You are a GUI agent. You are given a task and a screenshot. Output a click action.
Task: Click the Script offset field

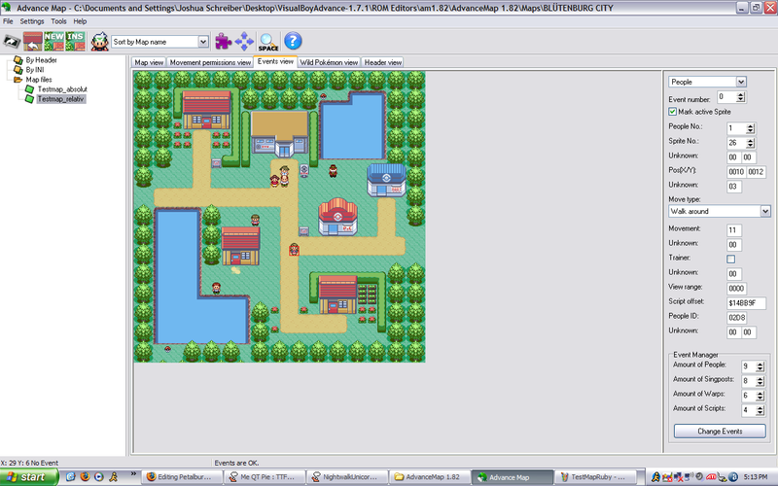746,303
